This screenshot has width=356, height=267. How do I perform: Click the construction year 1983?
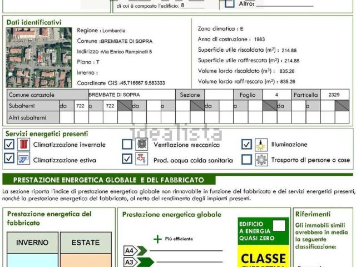tap(260, 39)
